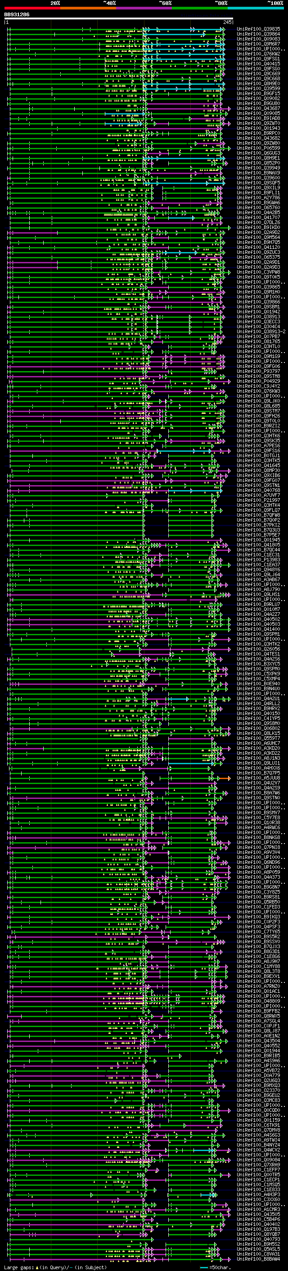Select hit label UniRef100_Q8H9E0
Image resolution: width=288 pixels, height=1271 pixels.
(258, 83)
